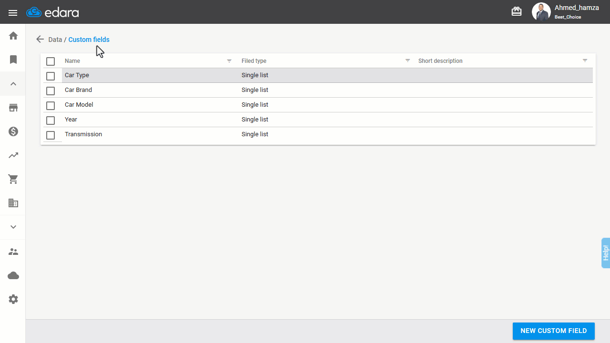The image size is (610, 343).
Task: Select the Car Model row name
Action: pyautogui.click(x=79, y=105)
